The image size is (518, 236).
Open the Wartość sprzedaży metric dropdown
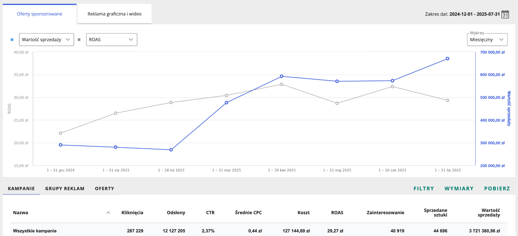pyautogui.click(x=47, y=40)
